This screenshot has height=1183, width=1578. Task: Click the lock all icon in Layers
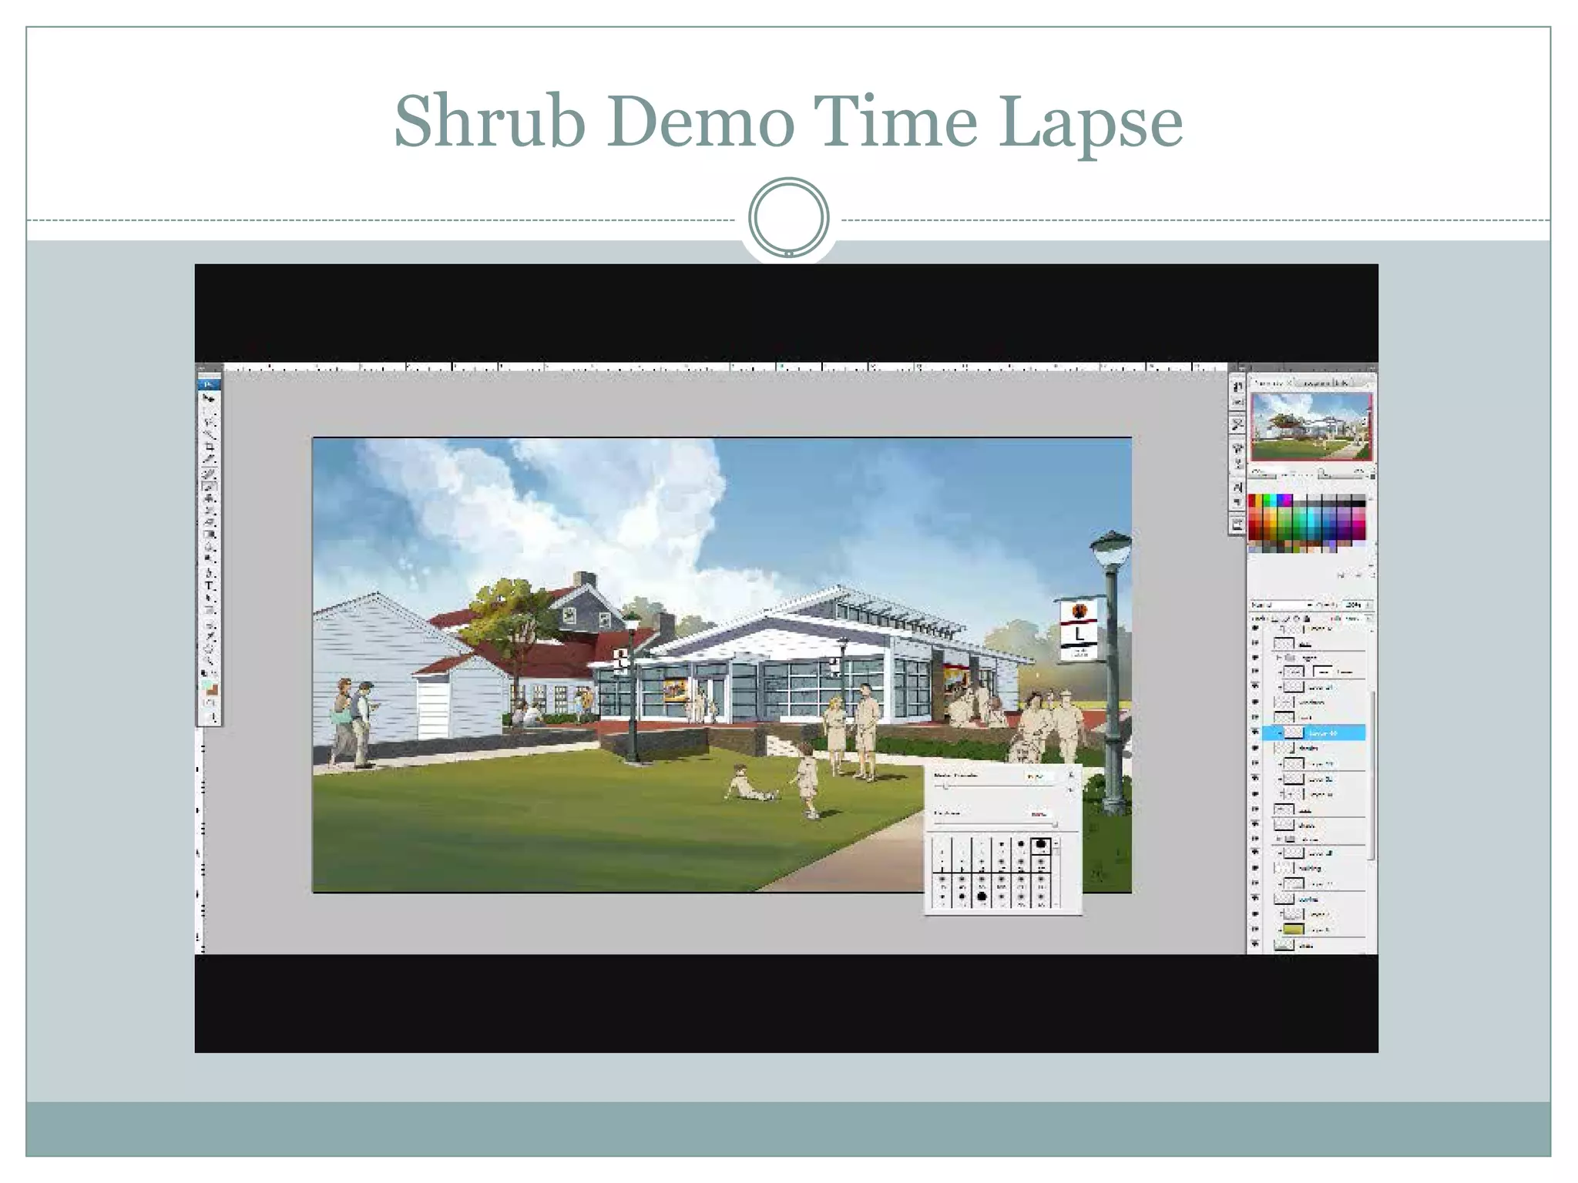pos(1307,618)
